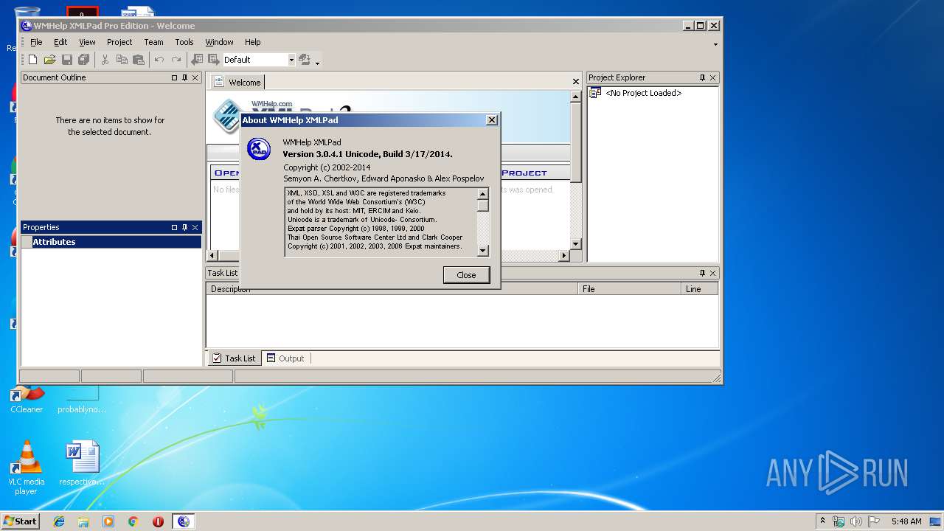Click the Line column header

700,289
